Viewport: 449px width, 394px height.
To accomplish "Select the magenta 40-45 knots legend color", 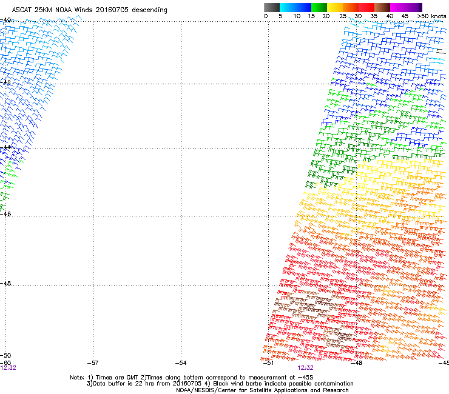I will point(398,7).
